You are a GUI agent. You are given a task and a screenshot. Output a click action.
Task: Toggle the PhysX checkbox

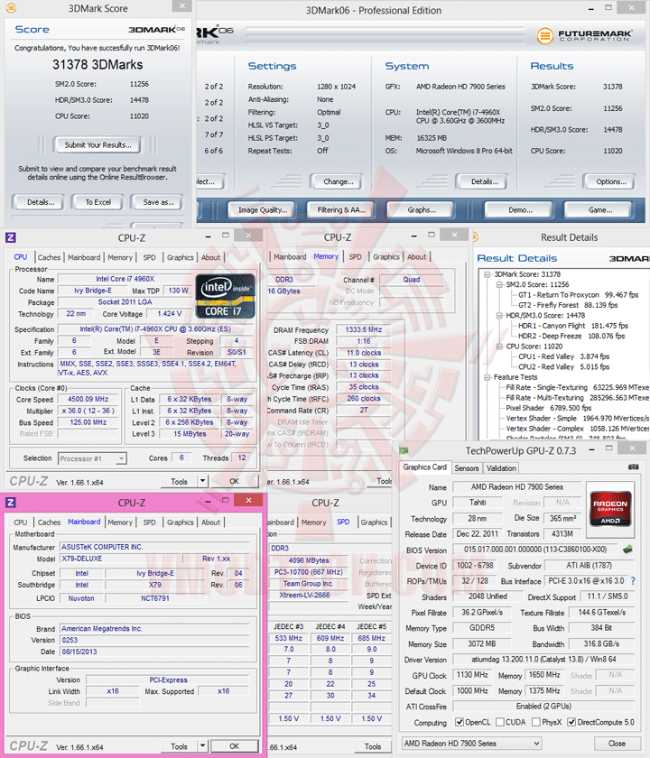pyautogui.click(x=536, y=722)
